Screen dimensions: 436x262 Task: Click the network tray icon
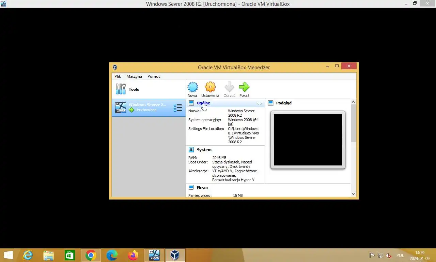tap(380, 256)
